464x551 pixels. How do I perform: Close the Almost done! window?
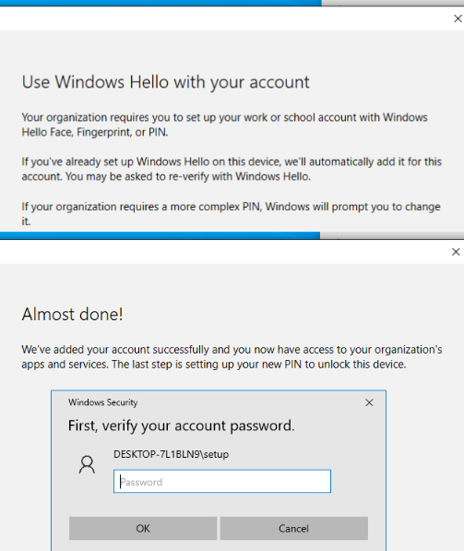tap(456, 252)
